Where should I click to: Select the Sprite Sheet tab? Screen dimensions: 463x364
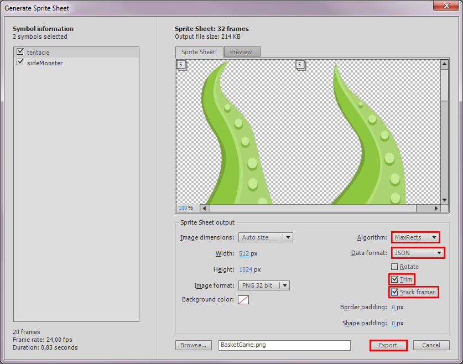point(199,52)
